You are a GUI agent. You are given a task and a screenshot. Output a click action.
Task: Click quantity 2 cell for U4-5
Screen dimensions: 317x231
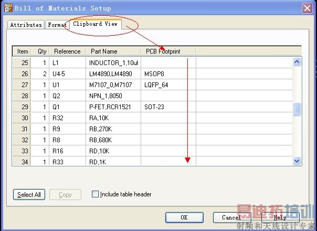point(40,74)
